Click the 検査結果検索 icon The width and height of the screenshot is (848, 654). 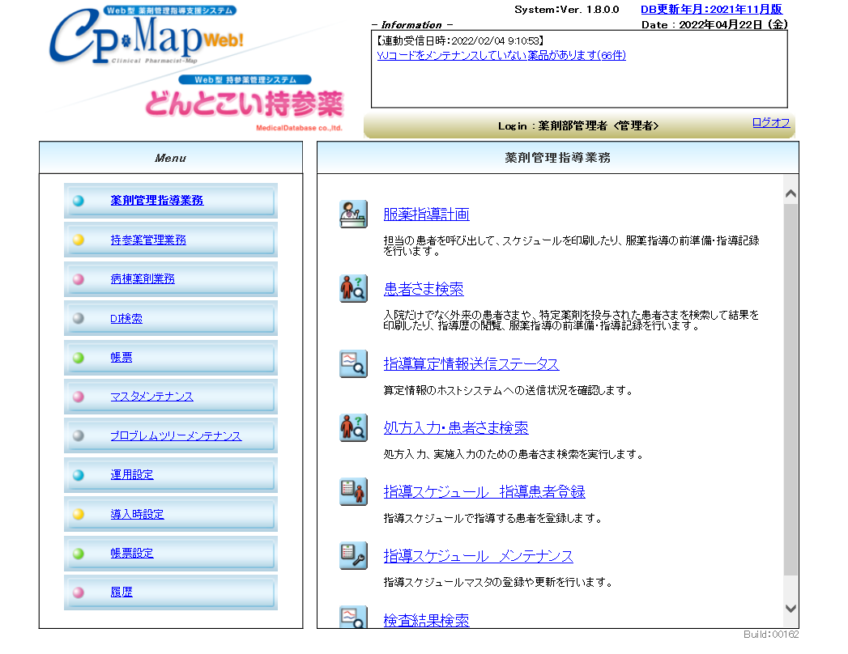pos(353,618)
